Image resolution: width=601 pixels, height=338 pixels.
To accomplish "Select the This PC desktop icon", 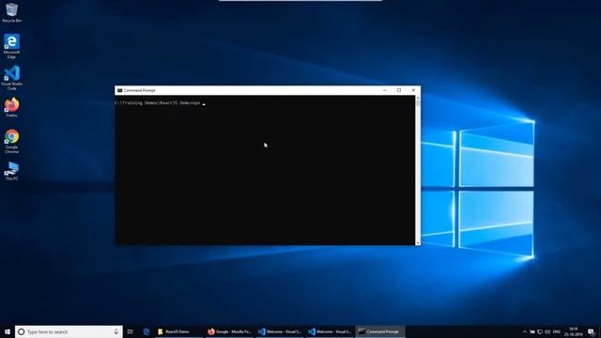I will 11,171.
